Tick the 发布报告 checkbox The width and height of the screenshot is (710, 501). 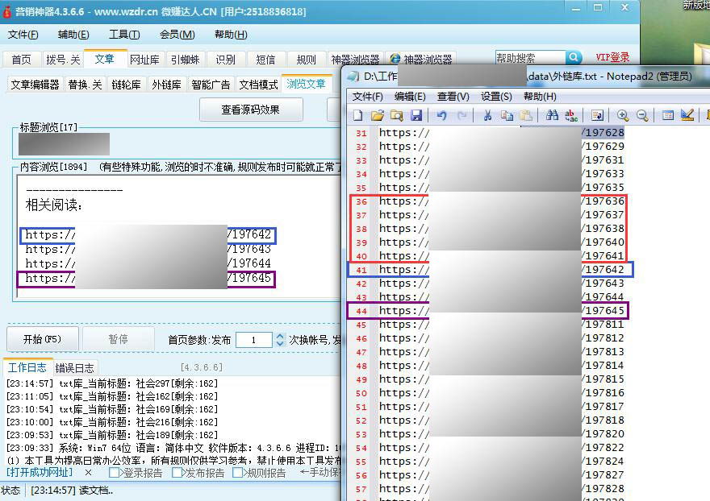(x=177, y=473)
